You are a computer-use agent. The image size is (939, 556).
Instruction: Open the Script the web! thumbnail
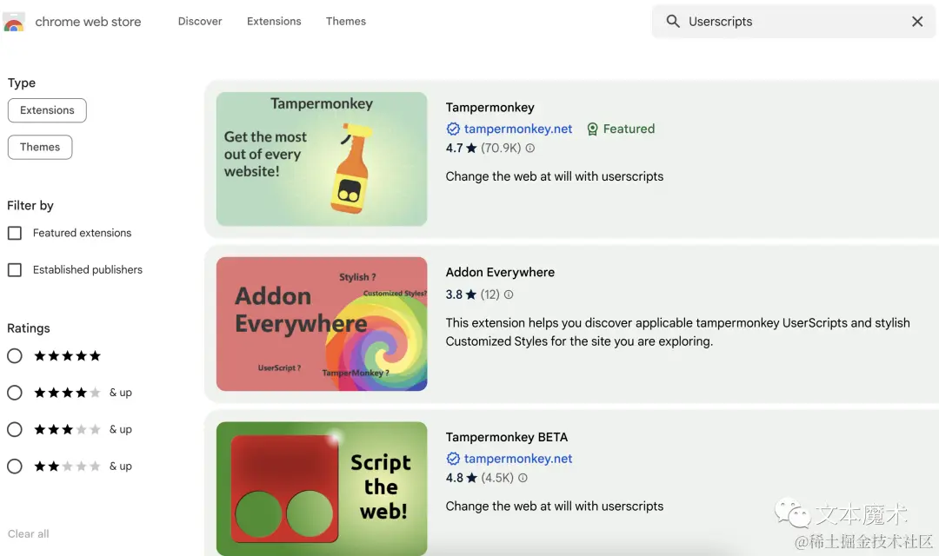click(x=322, y=489)
